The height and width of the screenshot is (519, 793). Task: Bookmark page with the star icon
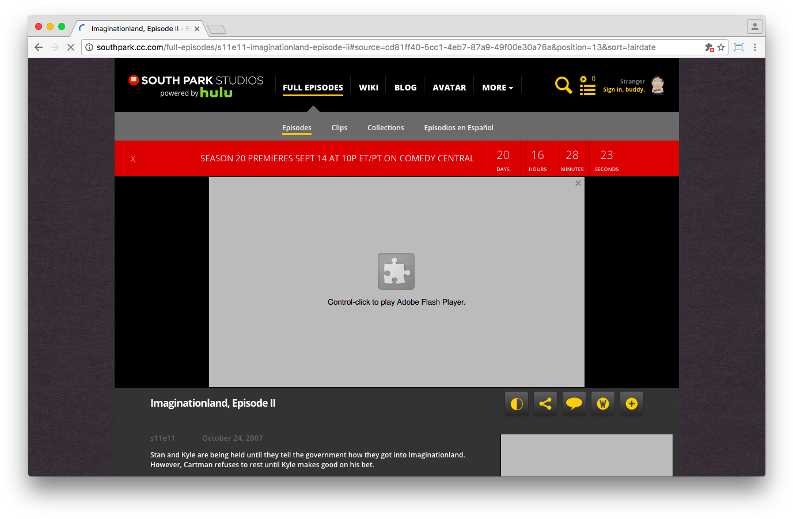pos(721,47)
